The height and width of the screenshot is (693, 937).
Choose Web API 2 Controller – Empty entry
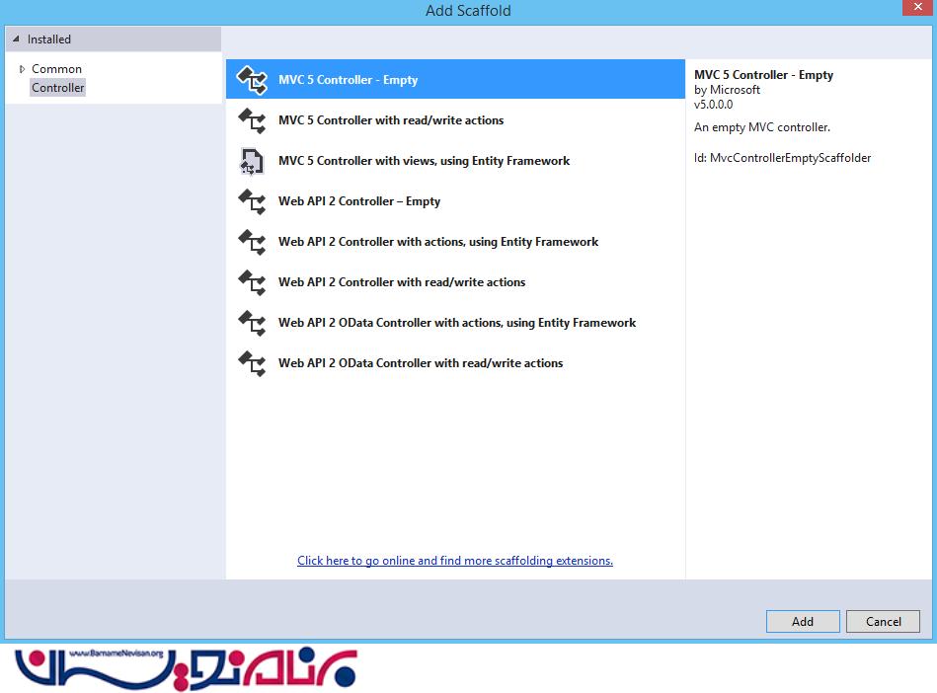click(x=455, y=202)
